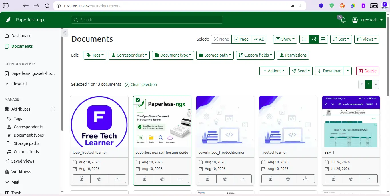This screenshot has height=196, width=390.
Task: Download freetechlearner document using card icon
Action: click(306, 179)
